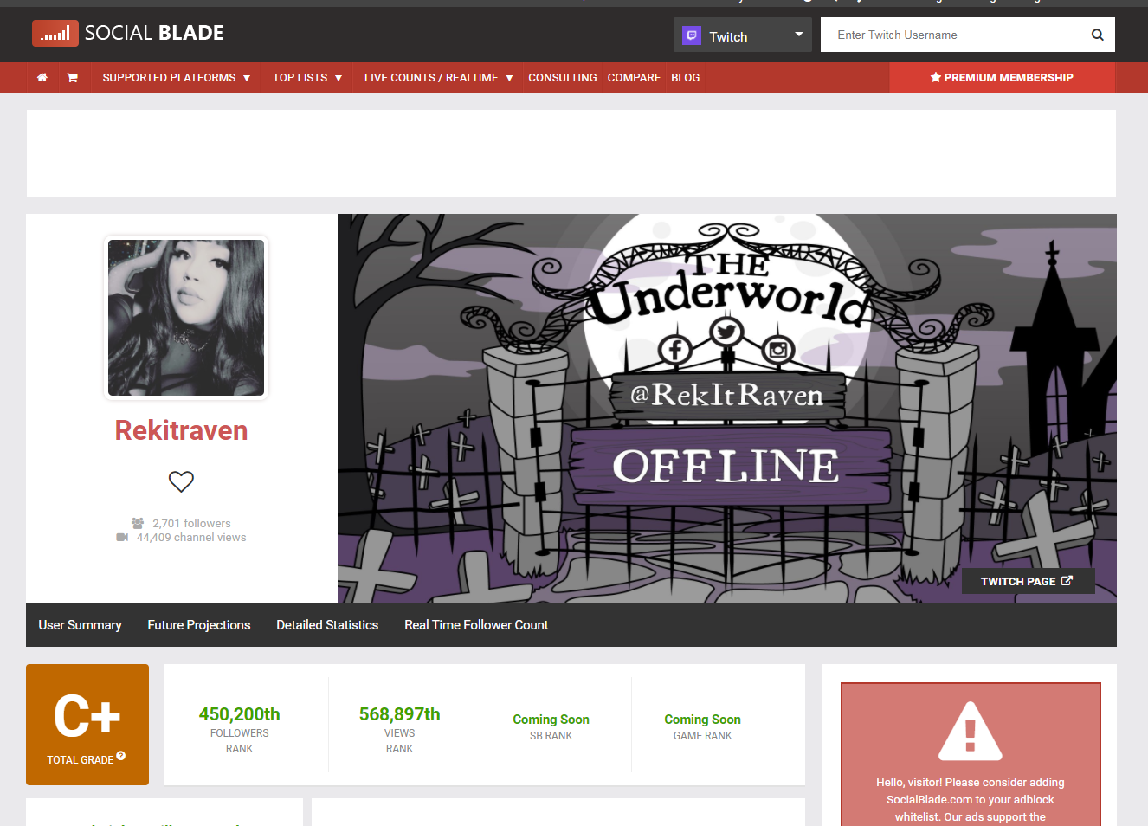Screen dimensions: 1148x826
Task: Go to the home icon in navbar
Action: (42, 78)
